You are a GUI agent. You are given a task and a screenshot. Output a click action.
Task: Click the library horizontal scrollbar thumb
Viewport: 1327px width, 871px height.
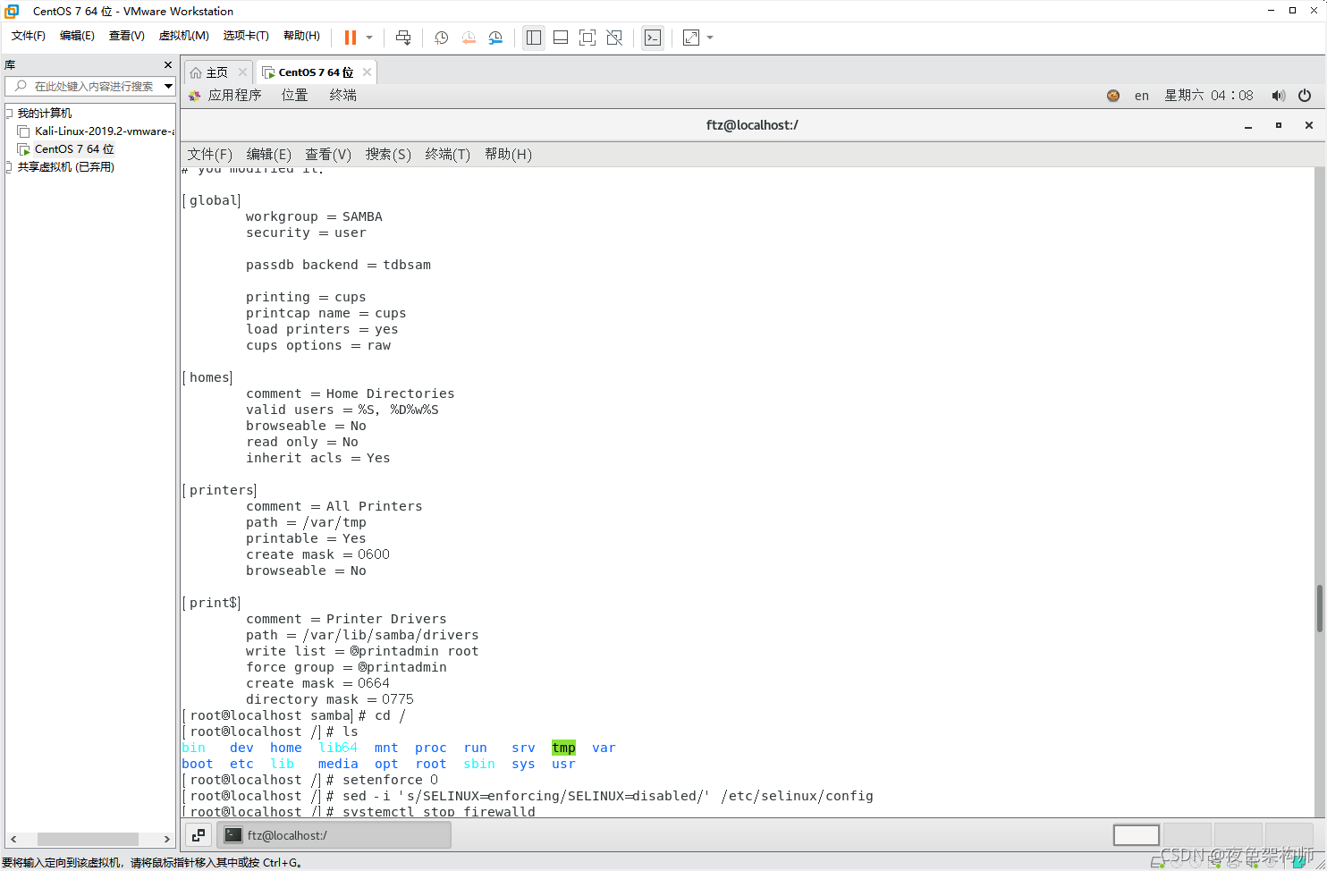coord(88,839)
